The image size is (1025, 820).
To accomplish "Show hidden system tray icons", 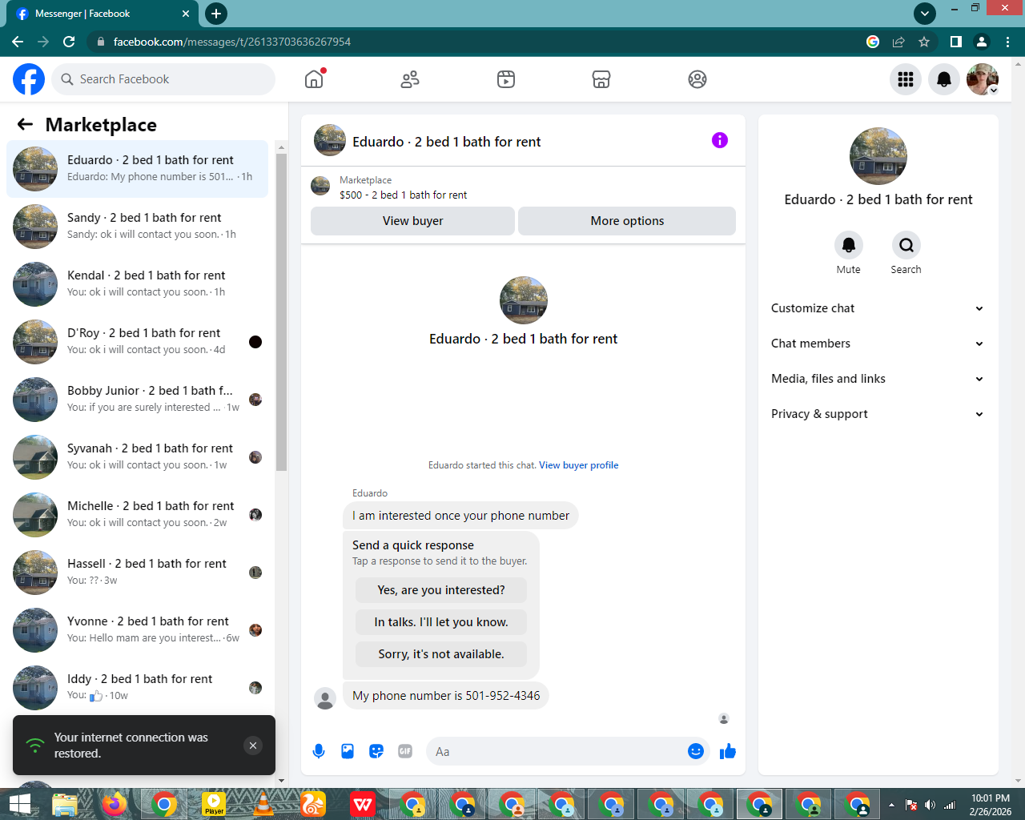I will point(891,805).
